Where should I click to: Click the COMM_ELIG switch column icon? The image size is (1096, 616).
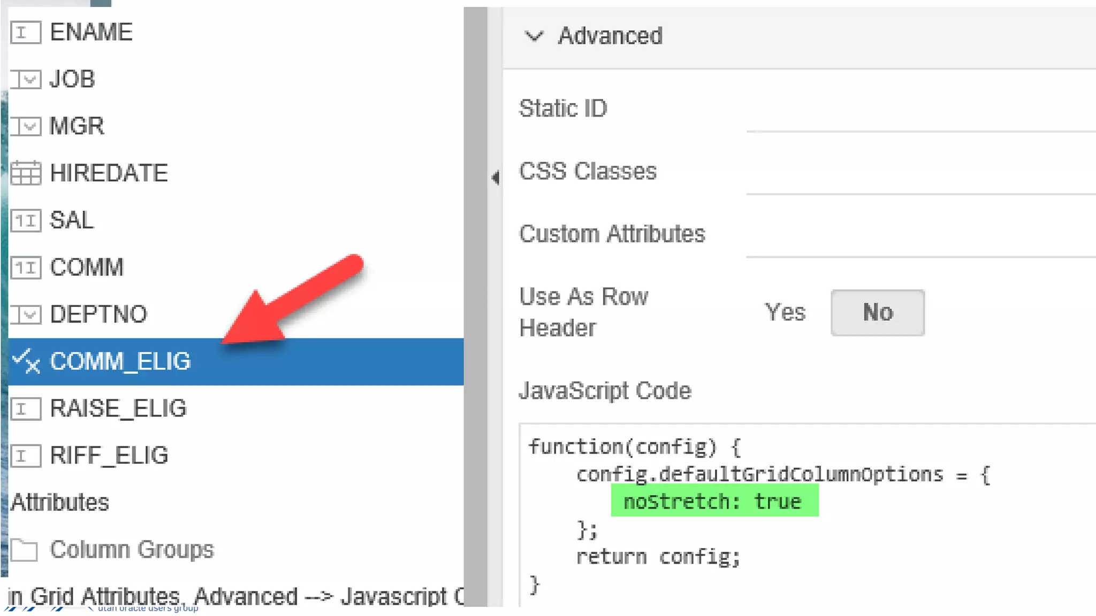tap(25, 361)
